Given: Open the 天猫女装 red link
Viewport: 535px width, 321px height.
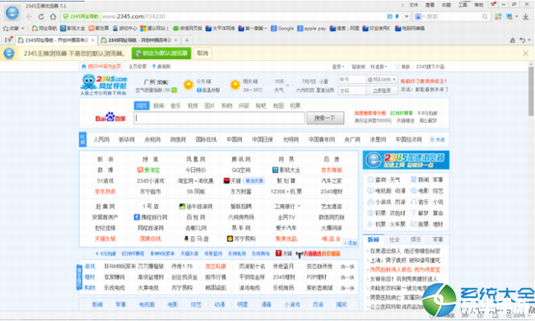Looking at the screenshot, I should pyautogui.click(x=105, y=239).
